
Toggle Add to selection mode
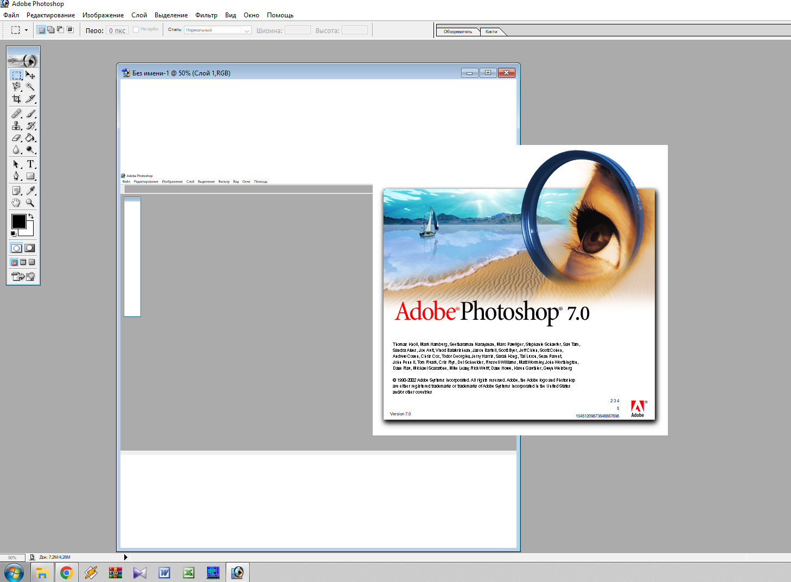pos(50,30)
